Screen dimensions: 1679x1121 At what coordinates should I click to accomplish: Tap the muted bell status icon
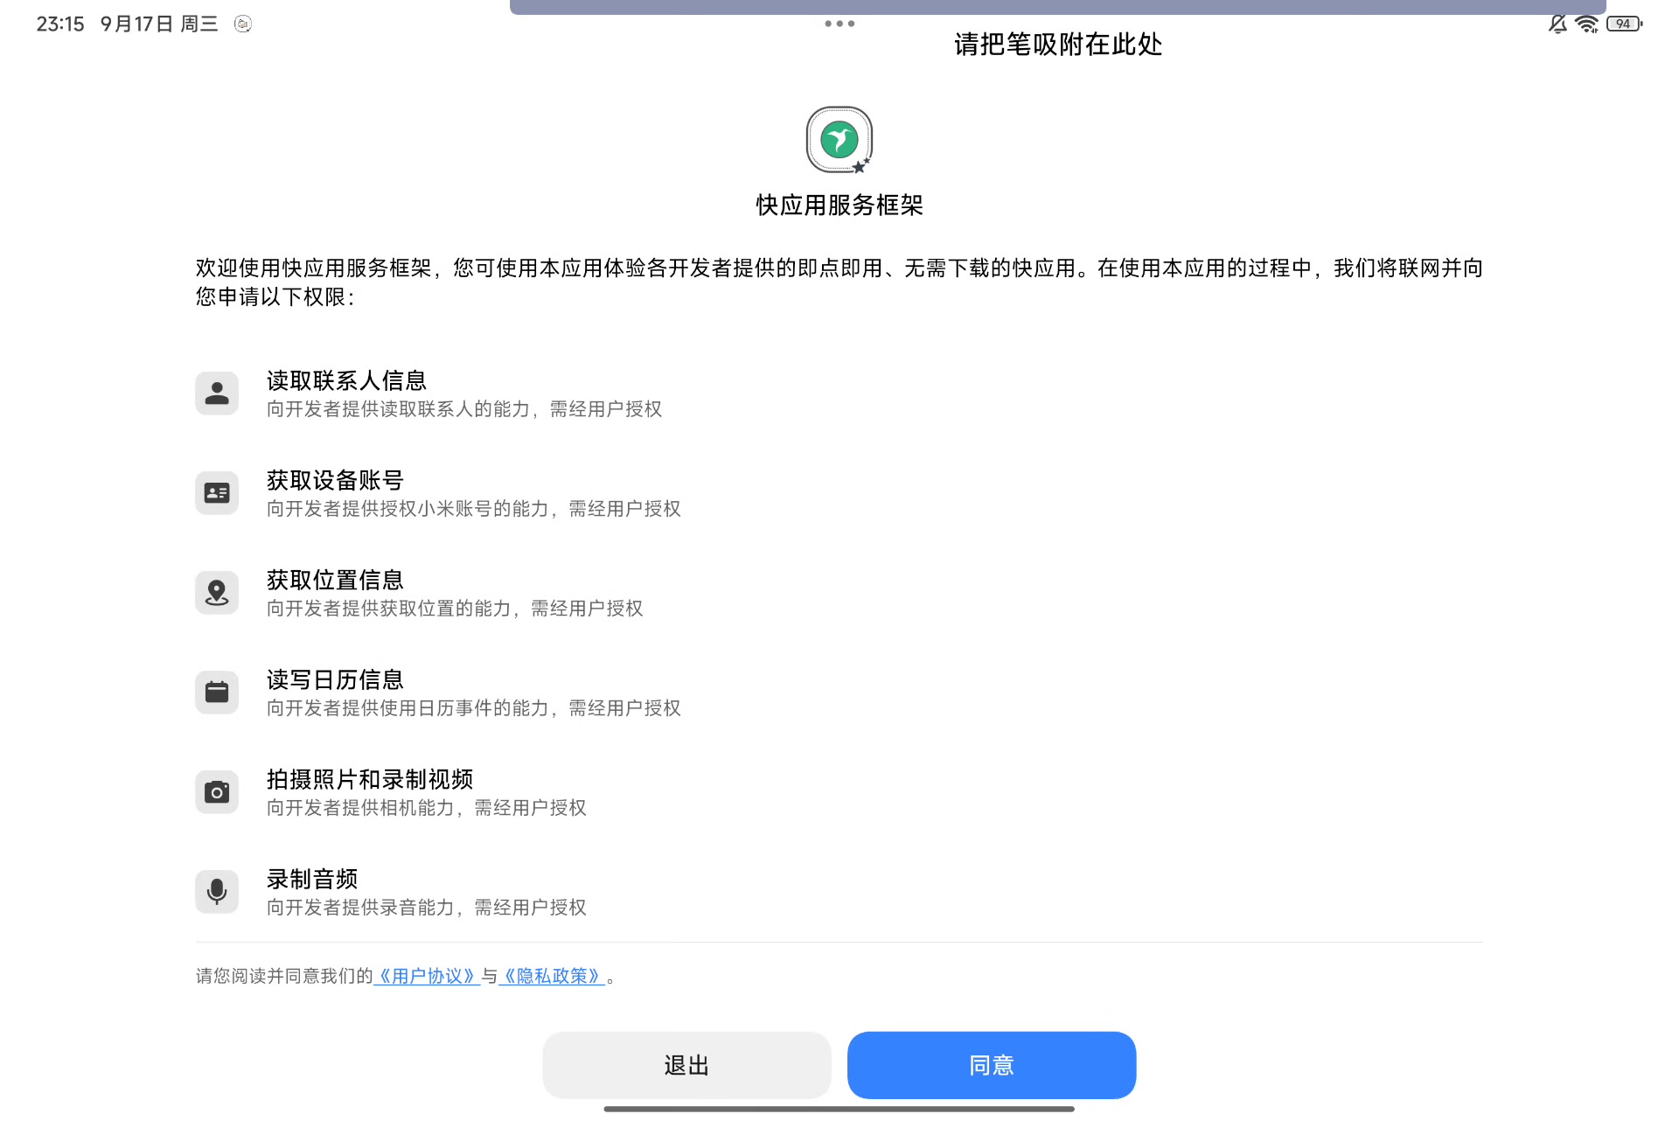1557,24
